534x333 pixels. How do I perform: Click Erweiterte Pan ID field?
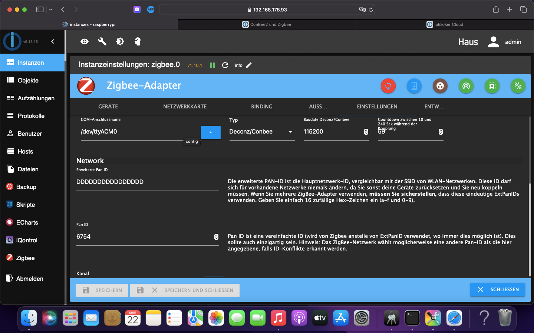coord(148,182)
